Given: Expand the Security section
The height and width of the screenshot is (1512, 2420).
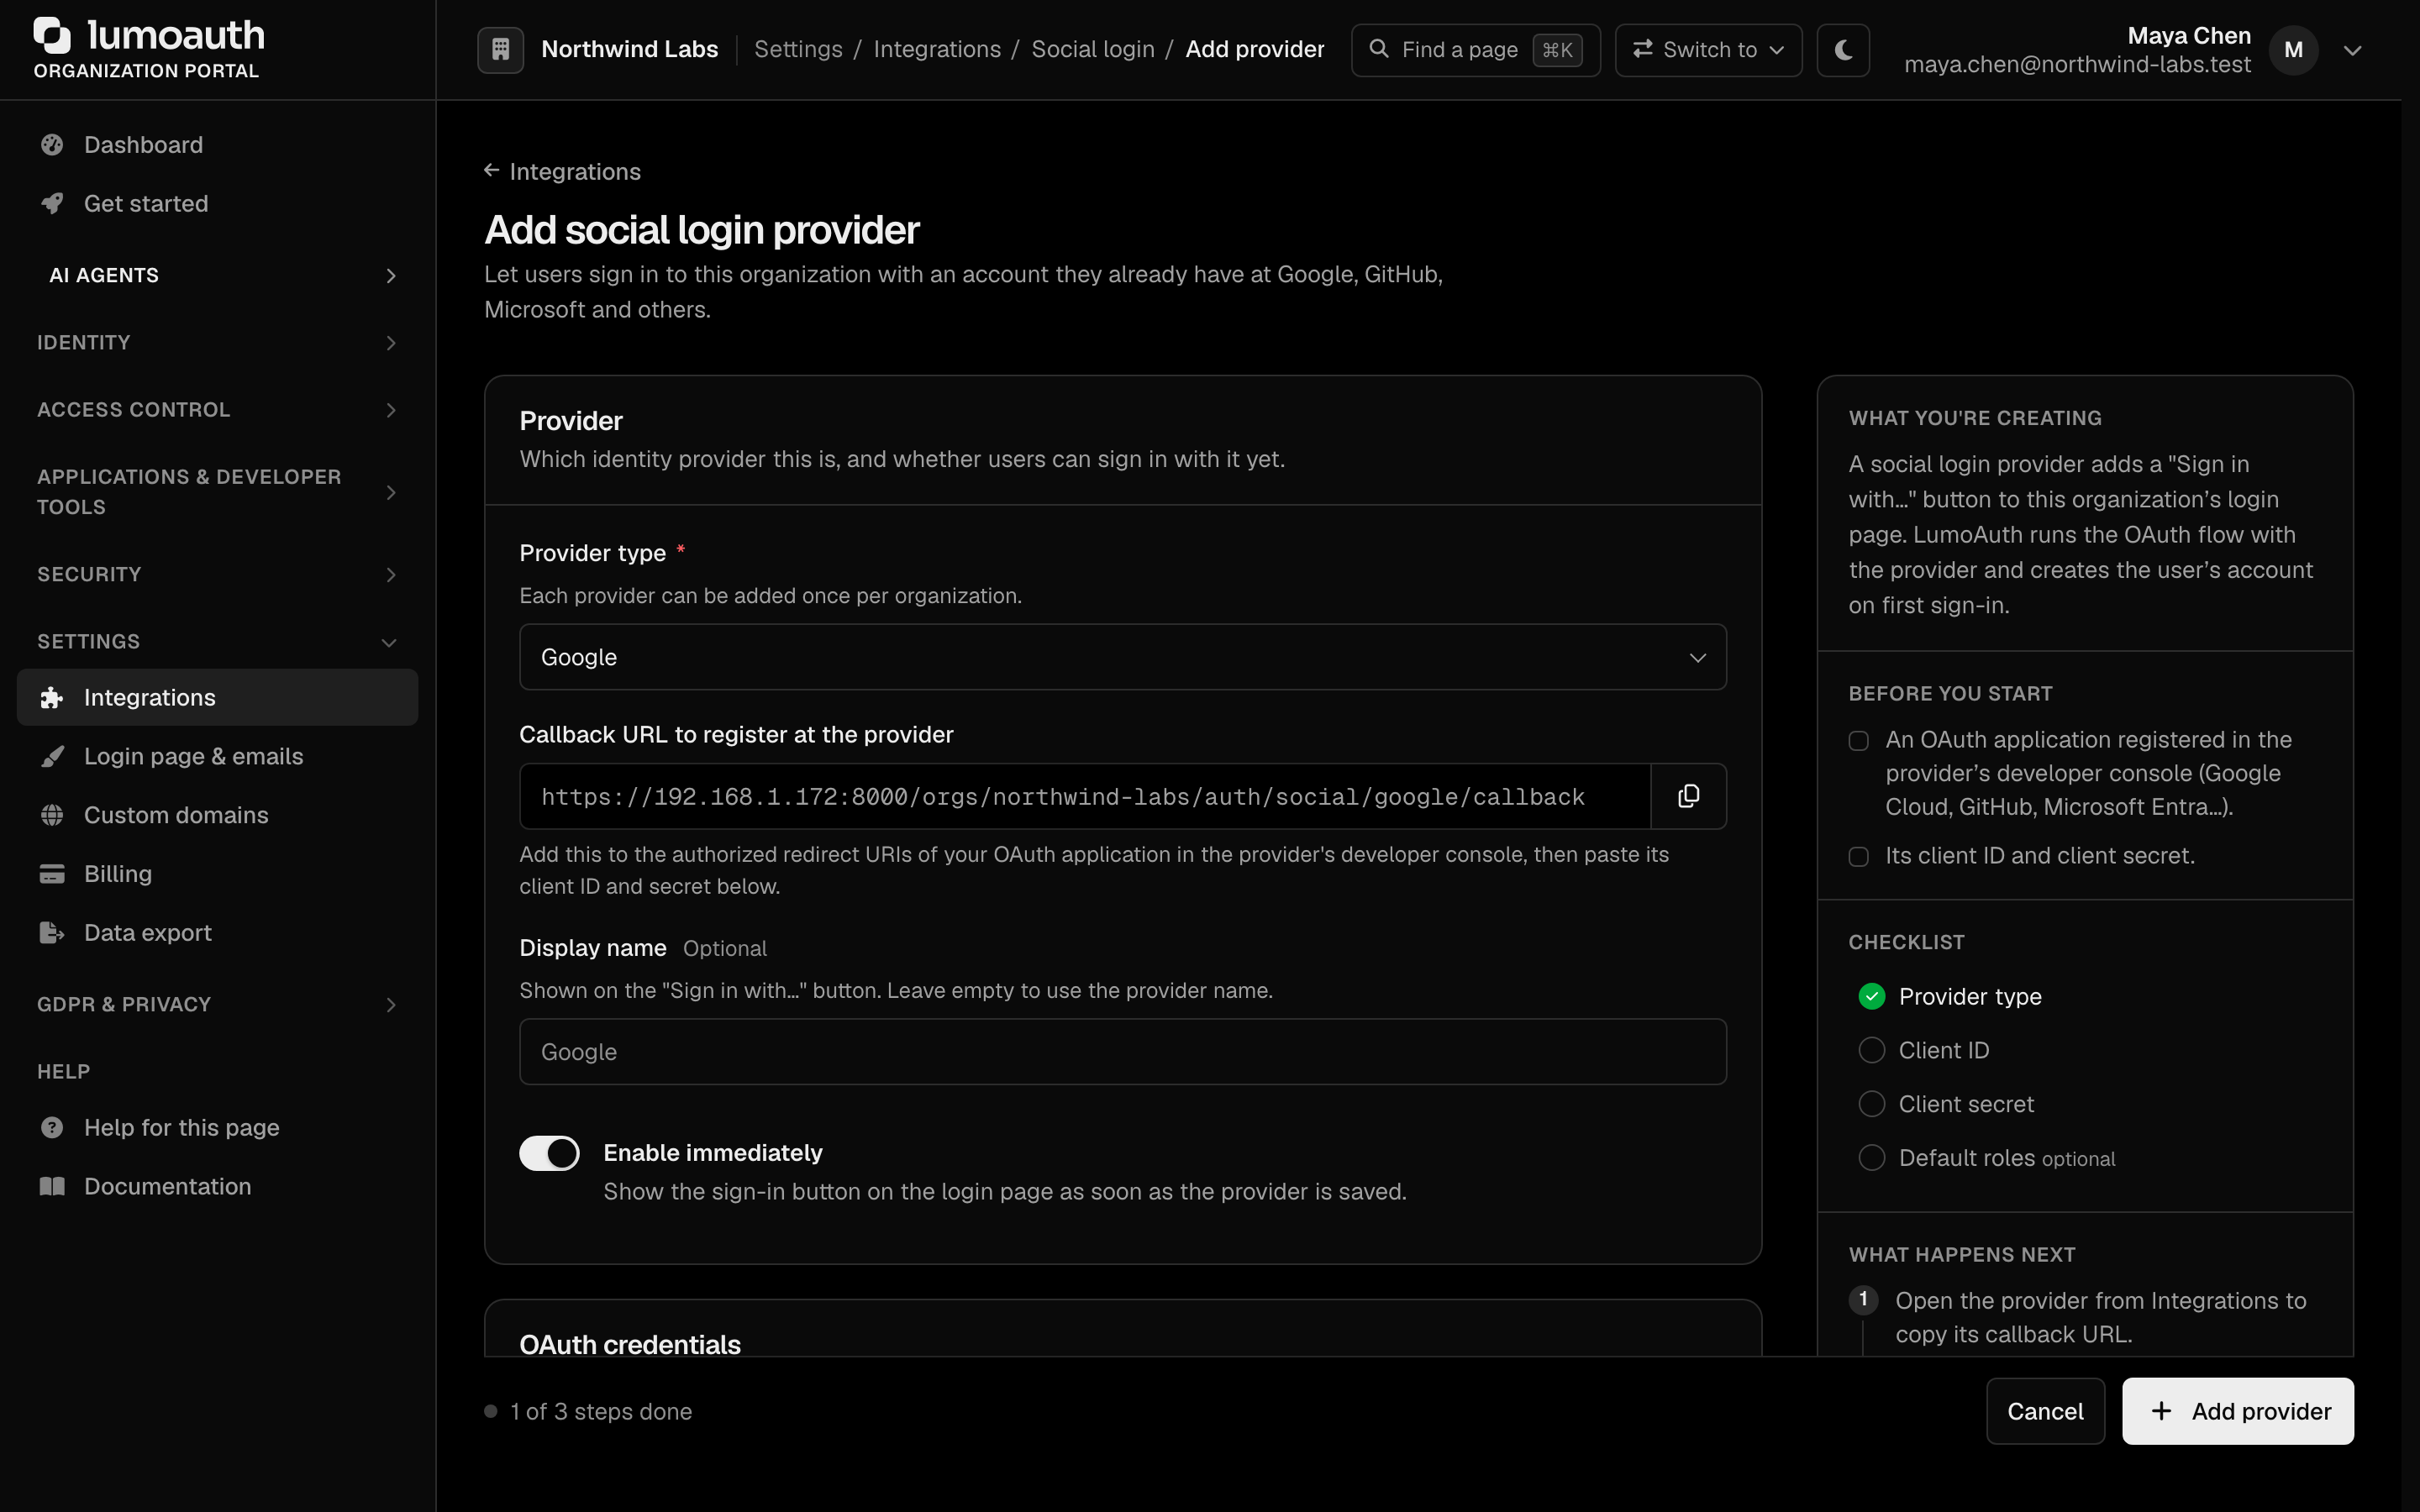Looking at the screenshot, I should click(x=218, y=575).
